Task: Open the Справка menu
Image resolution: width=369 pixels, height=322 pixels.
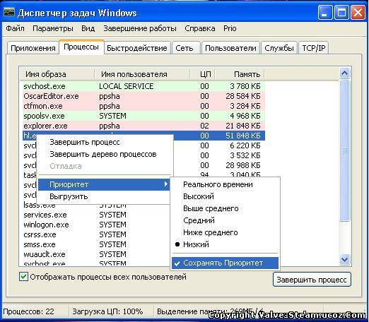Action: point(199,28)
